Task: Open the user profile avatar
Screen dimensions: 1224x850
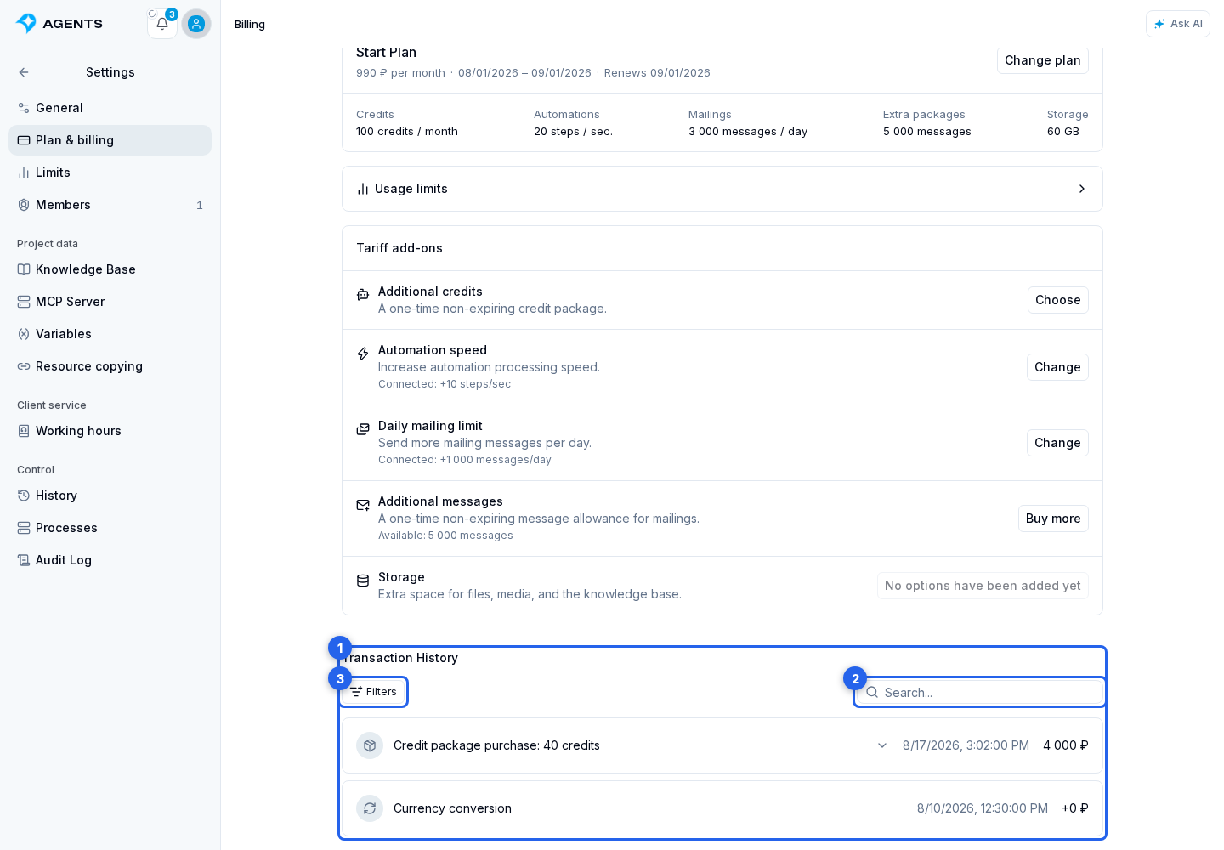Action: (x=196, y=24)
